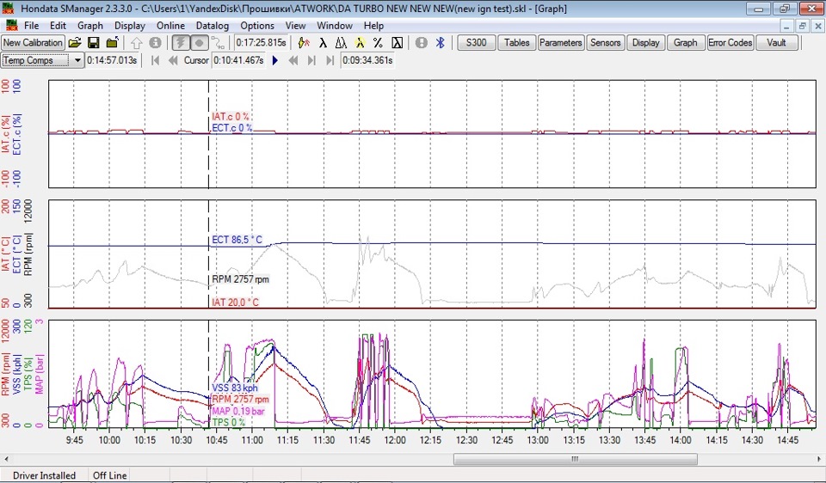Open a calibration file with the folder icon
The width and height of the screenshot is (826, 483).
click(x=75, y=43)
